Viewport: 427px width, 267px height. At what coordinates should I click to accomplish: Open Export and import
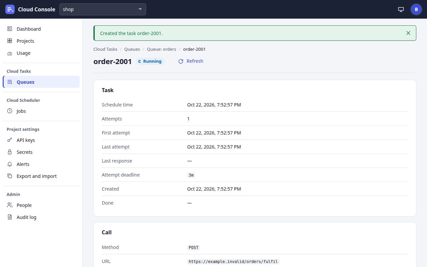pos(41,176)
